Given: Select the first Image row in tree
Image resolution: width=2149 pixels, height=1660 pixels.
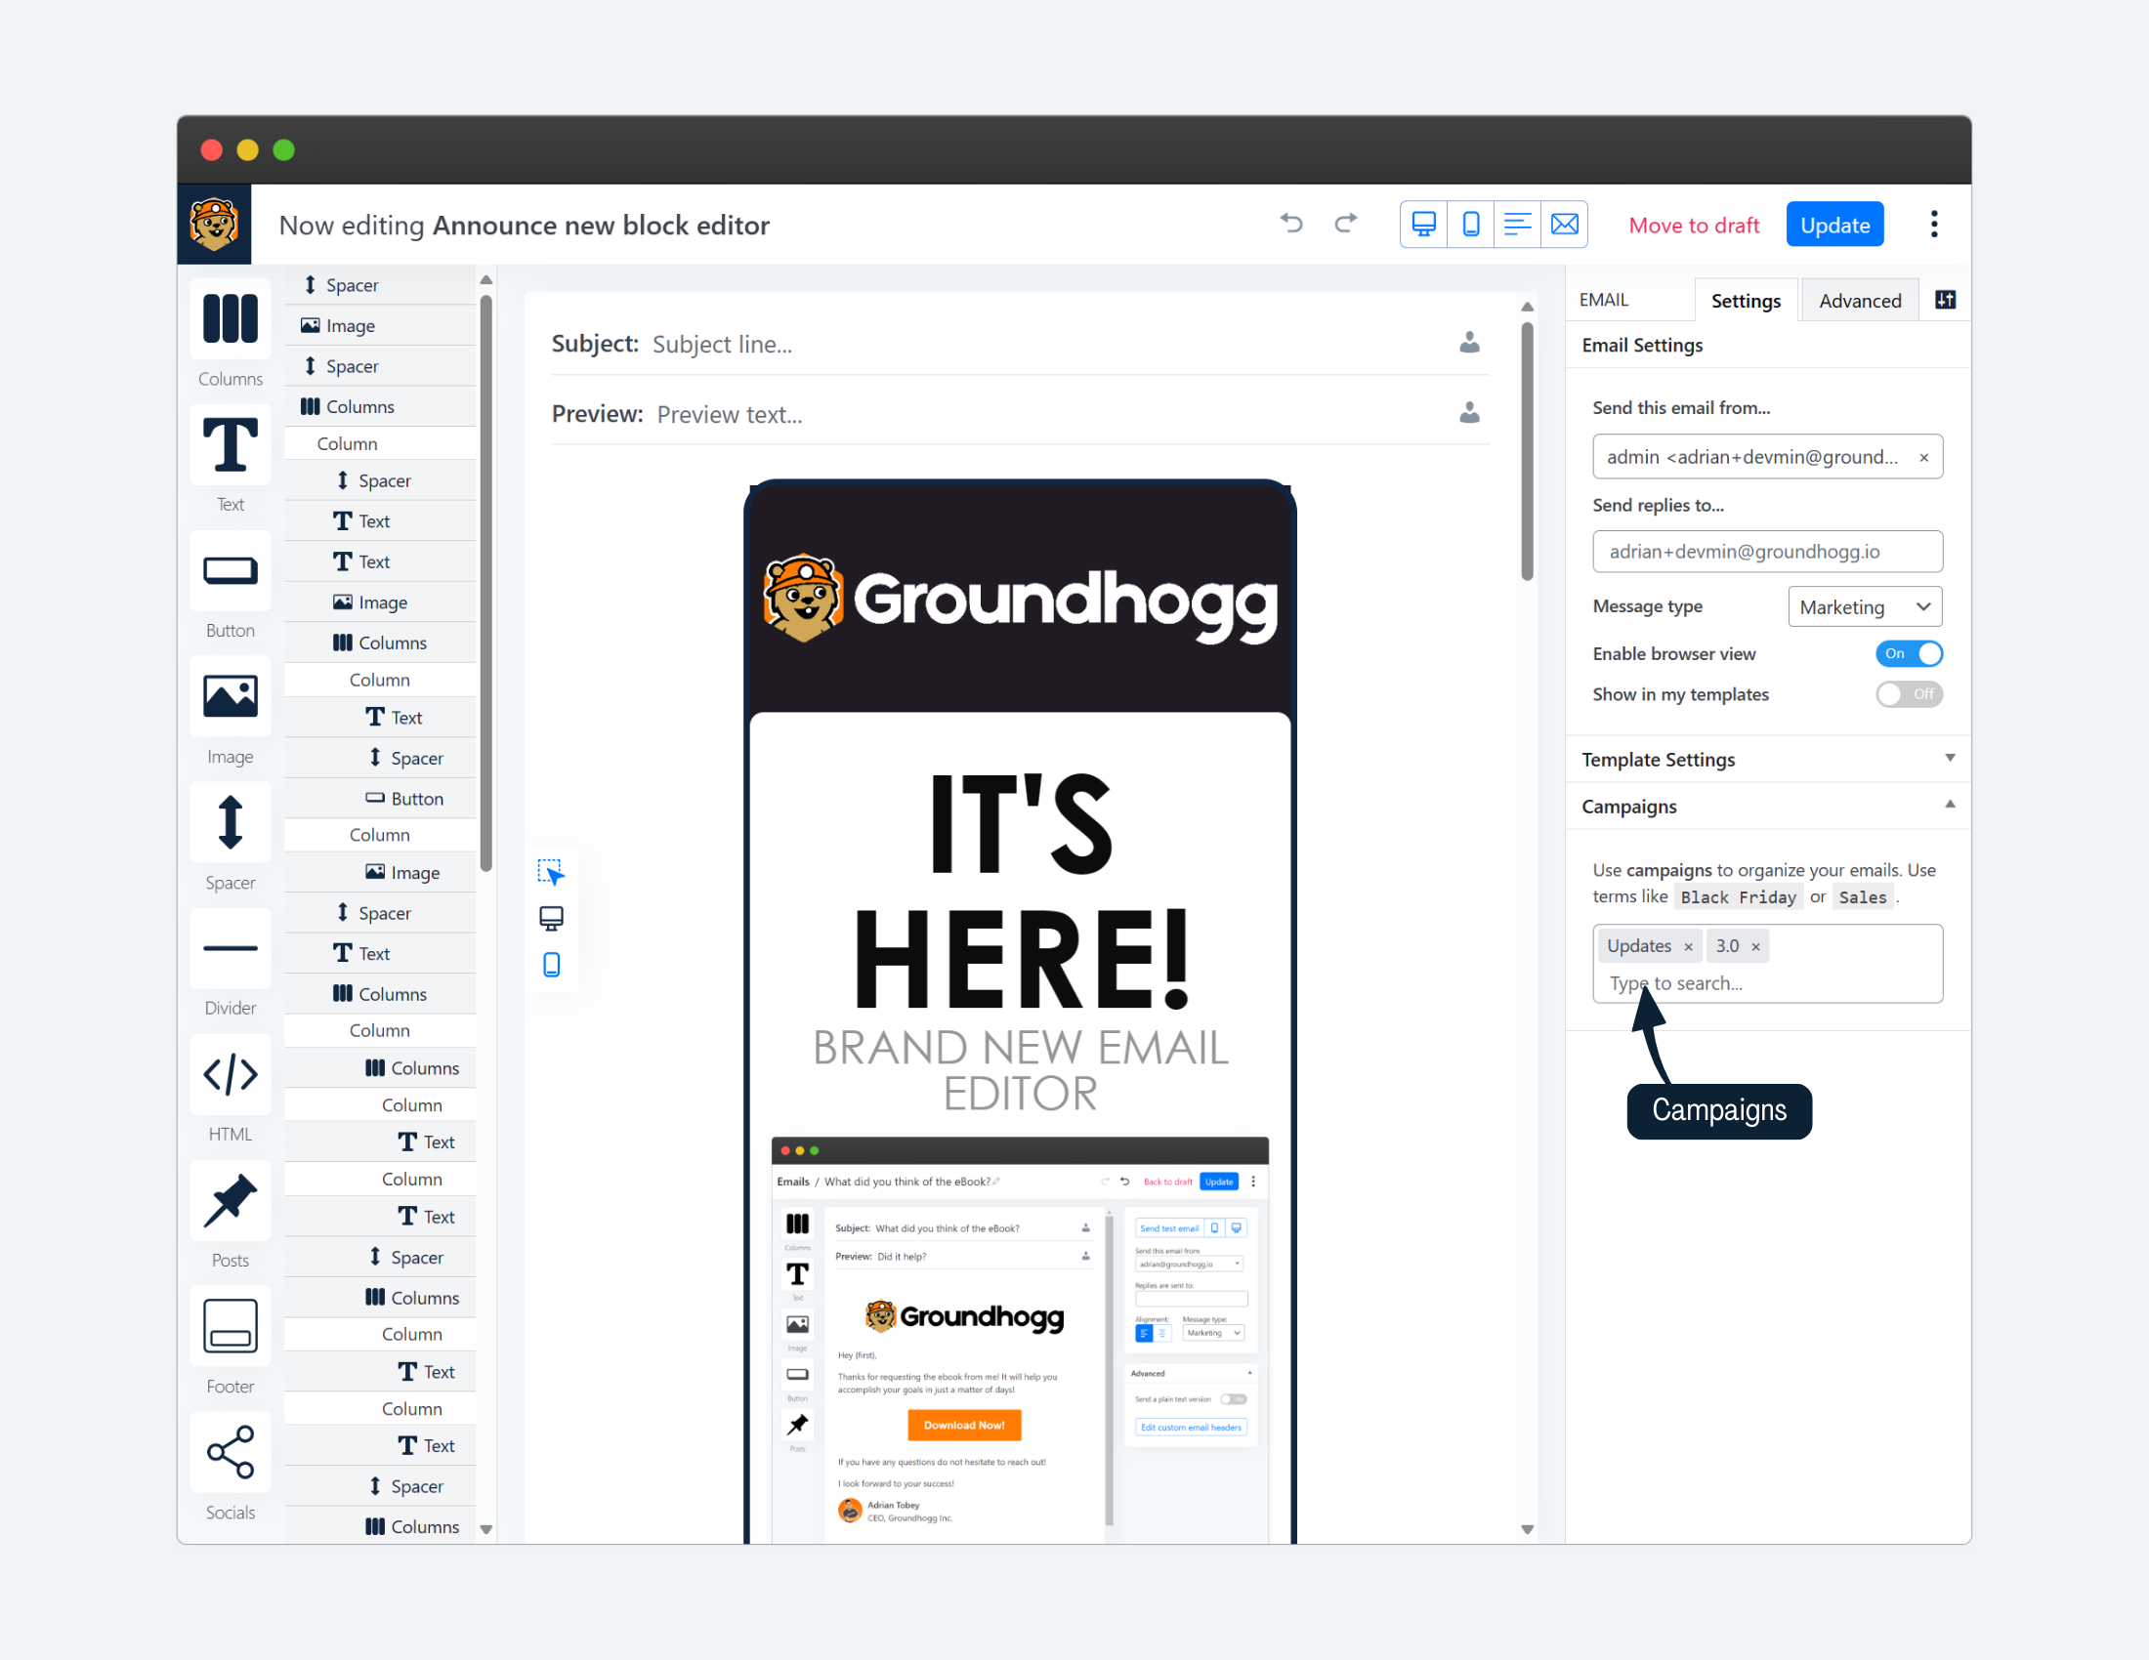Looking at the screenshot, I should pos(381,325).
